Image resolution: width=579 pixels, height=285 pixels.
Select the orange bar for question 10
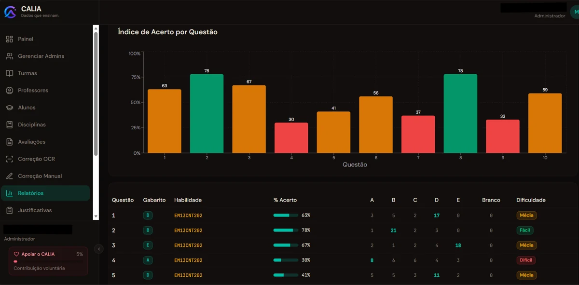[545, 123]
